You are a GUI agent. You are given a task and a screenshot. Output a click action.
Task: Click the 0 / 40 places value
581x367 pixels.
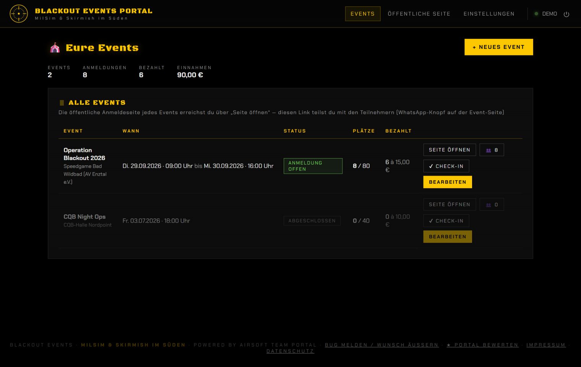[361, 221]
